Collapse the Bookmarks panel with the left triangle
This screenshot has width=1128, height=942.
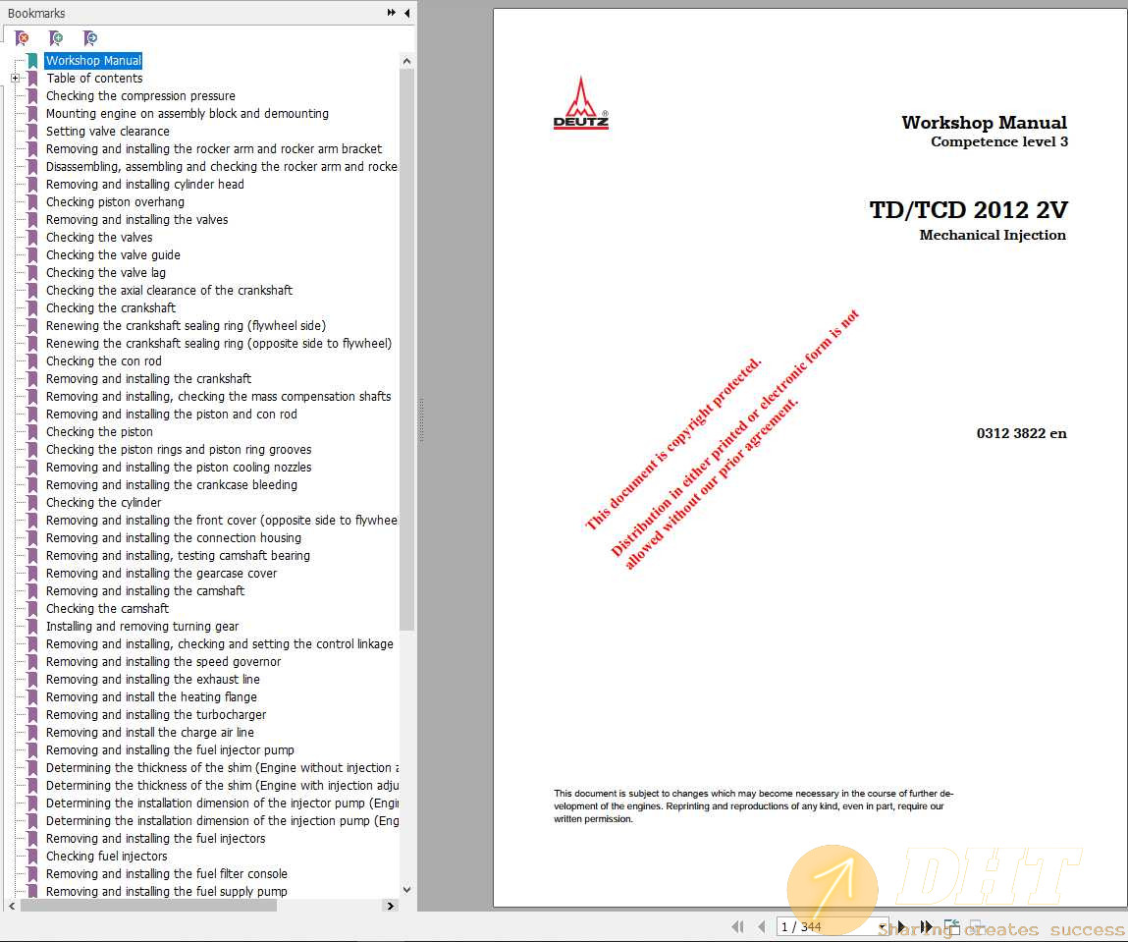pyautogui.click(x=407, y=12)
